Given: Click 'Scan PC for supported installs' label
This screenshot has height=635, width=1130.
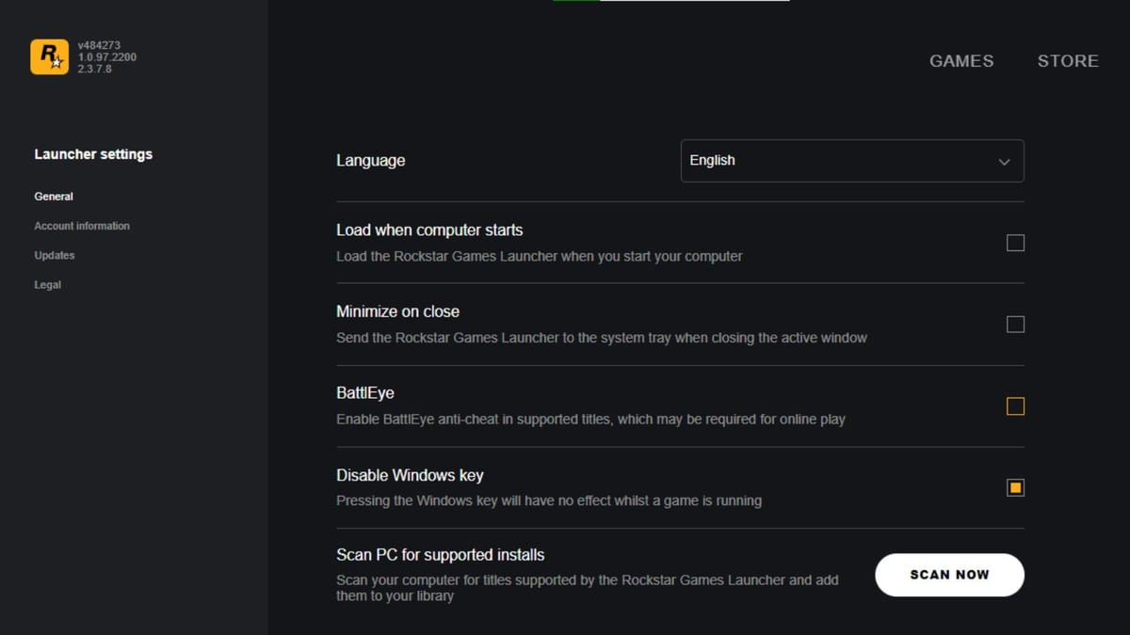Looking at the screenshot, I should 443,554.
